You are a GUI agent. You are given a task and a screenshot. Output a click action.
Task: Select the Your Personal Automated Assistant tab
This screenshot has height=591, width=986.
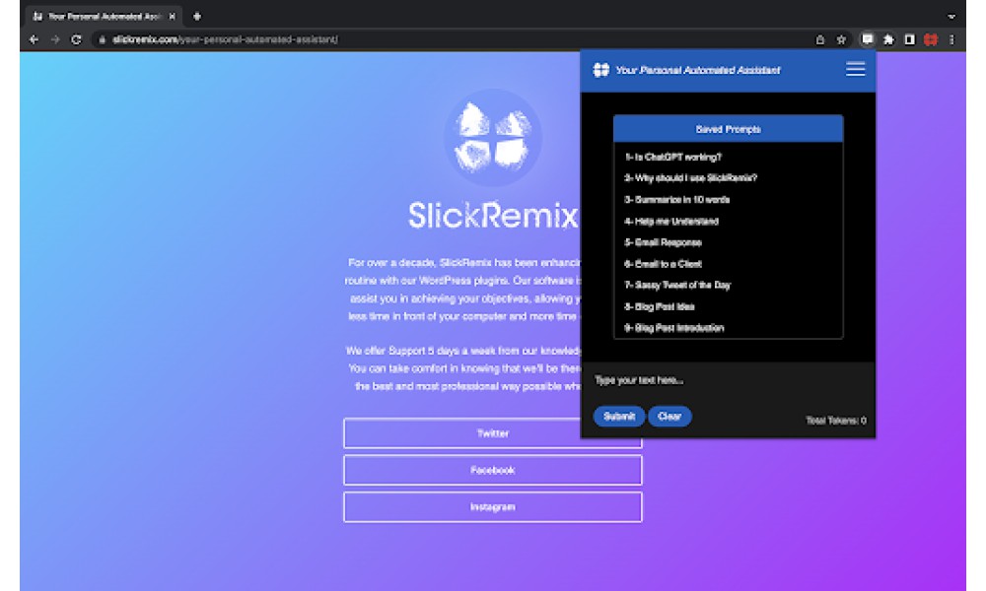(105, 17)
